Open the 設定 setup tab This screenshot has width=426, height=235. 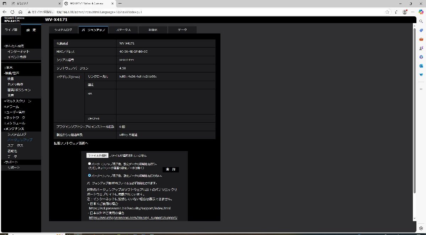click(x=31, y=30)
